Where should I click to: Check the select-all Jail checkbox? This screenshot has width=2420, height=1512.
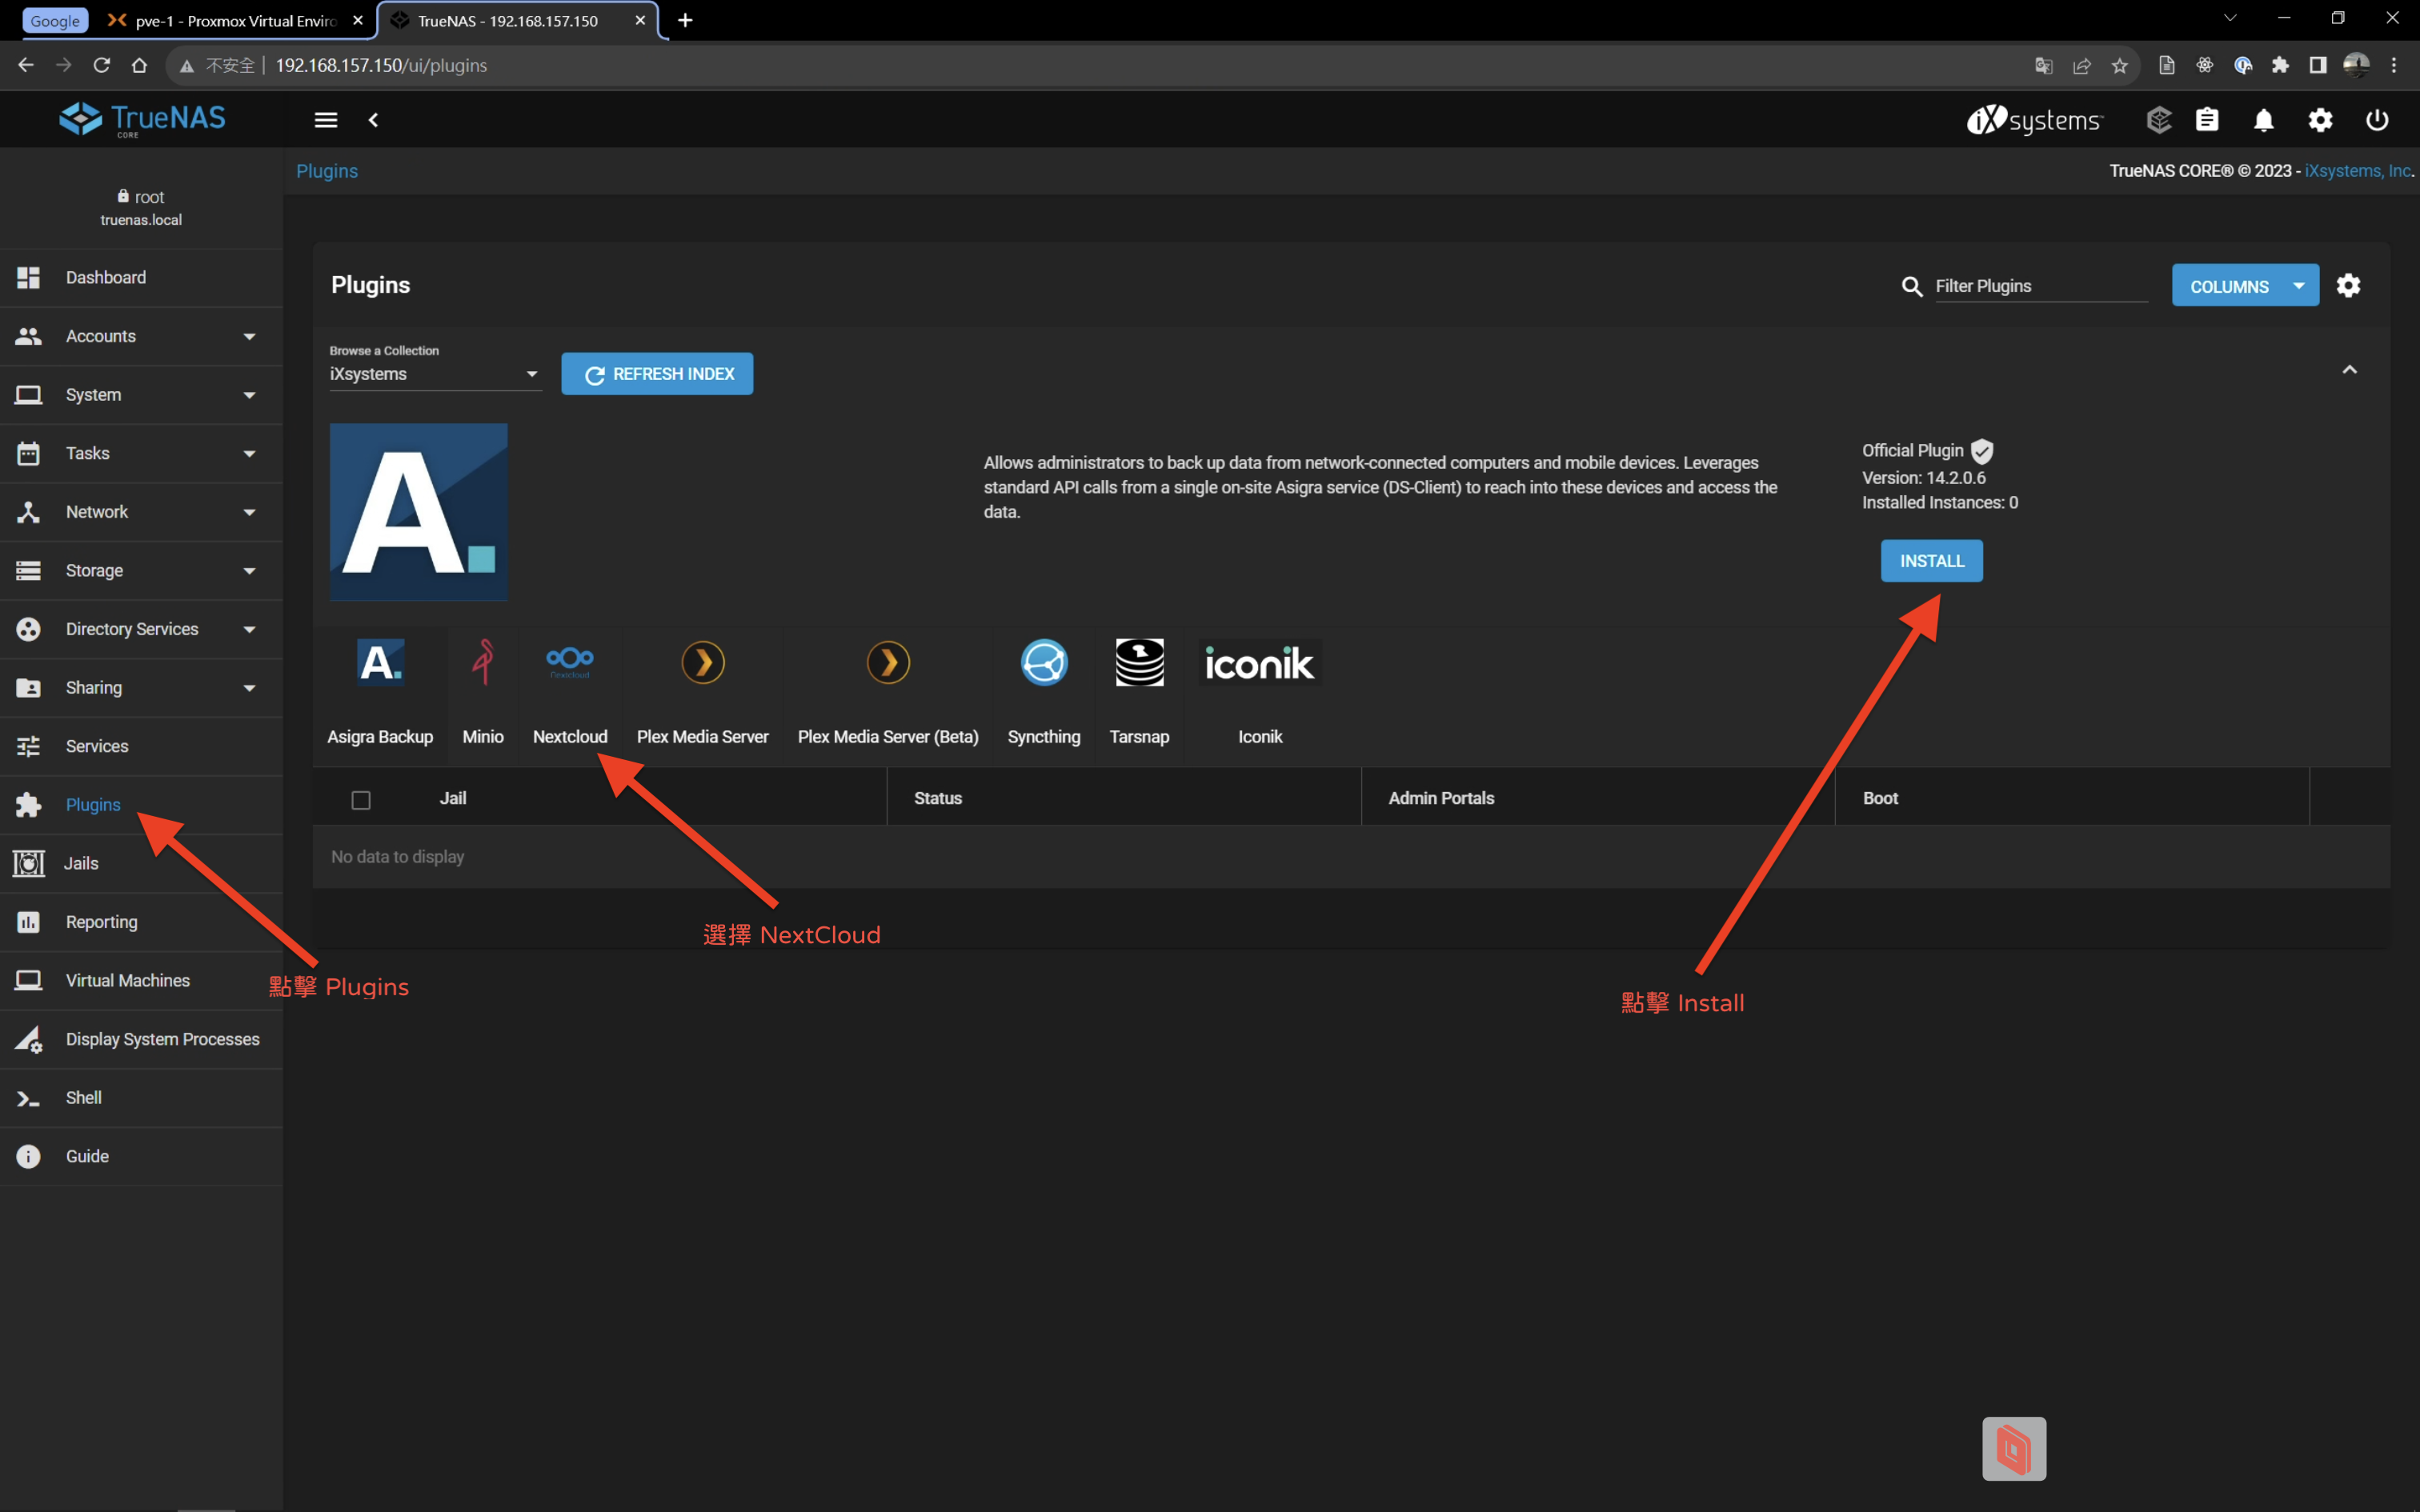[x=361, y=799]
